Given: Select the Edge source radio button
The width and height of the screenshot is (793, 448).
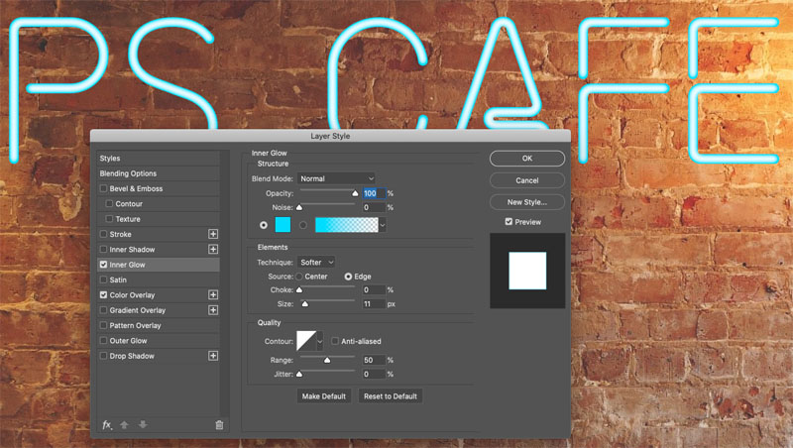Looking at the screenshot, I should pyautogui.click(x=348, y=277).
